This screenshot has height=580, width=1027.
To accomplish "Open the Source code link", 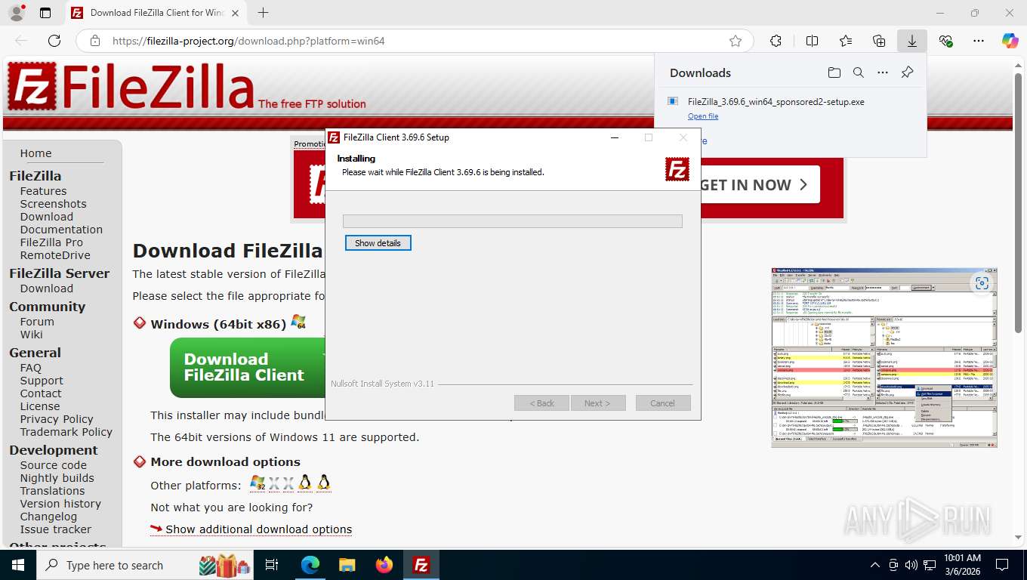I will pyautogui.click(x=53, y=465).
